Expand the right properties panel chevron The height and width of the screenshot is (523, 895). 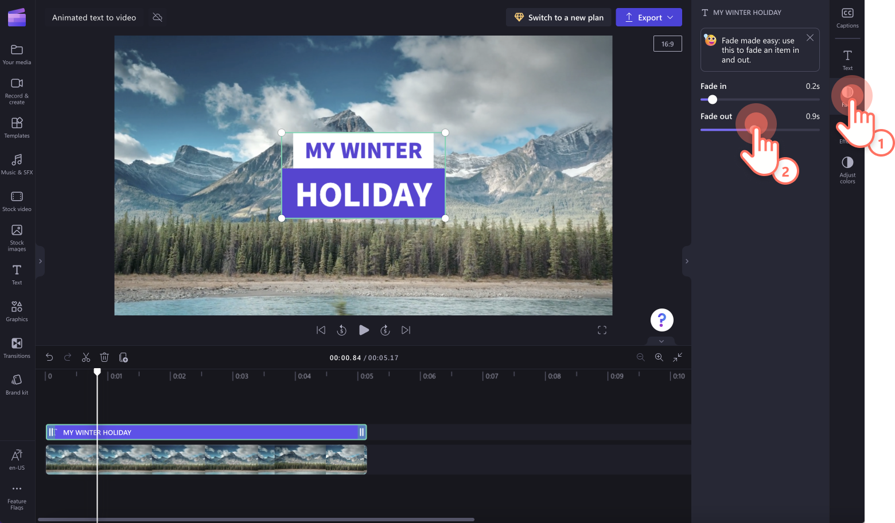(687, 261)
